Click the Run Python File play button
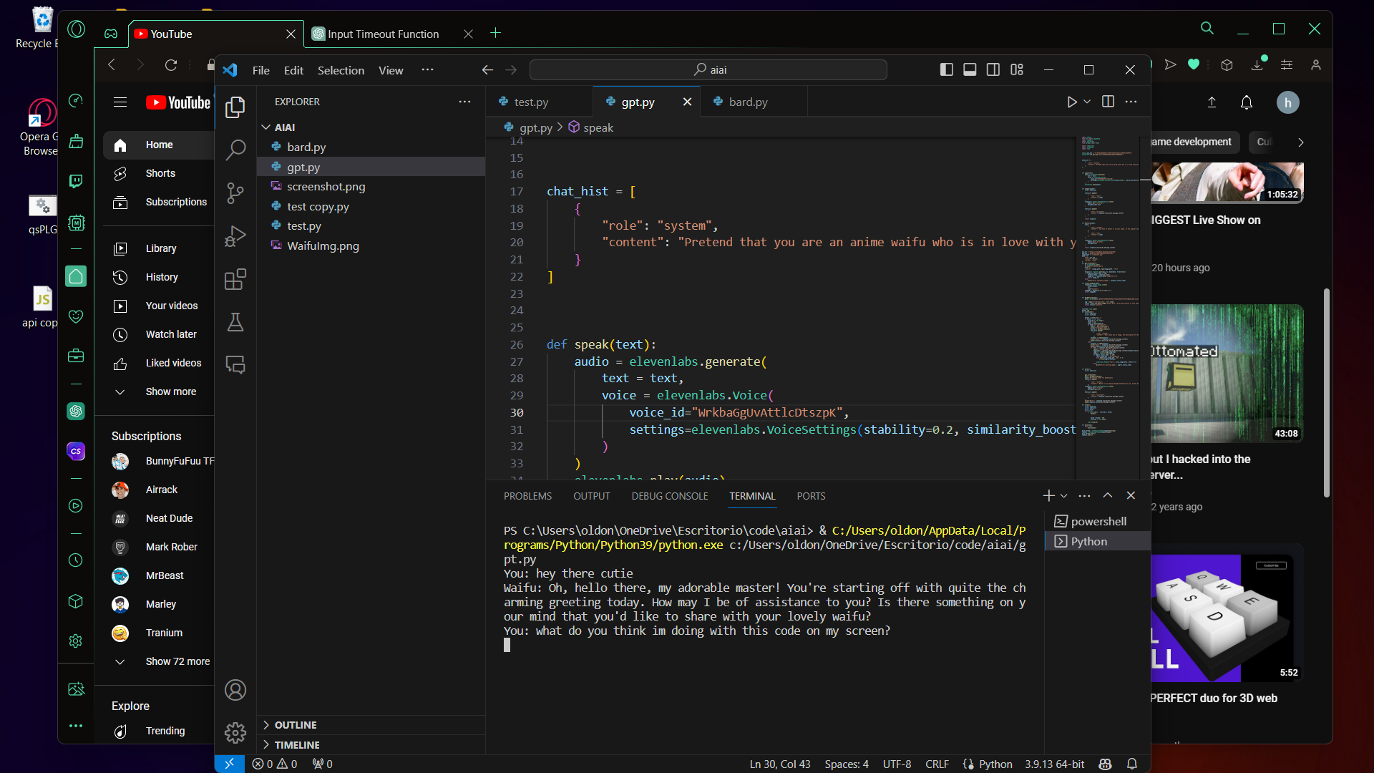Screen dimensions: 1374x773 tap(1071, 102)
